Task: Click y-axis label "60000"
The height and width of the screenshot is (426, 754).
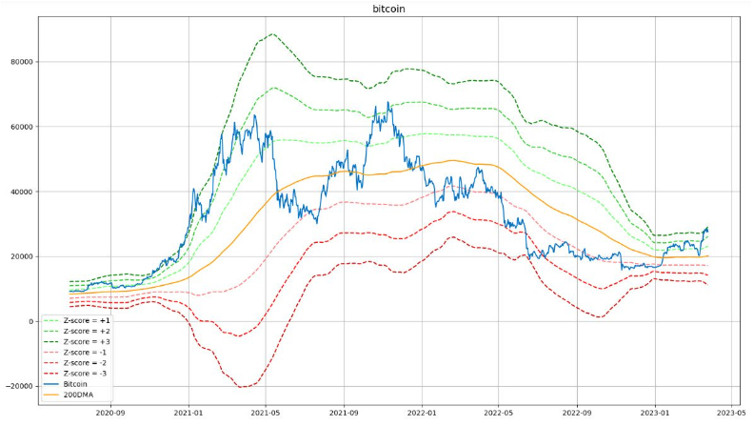Action: pyautogui.click(x=22, y=127)
